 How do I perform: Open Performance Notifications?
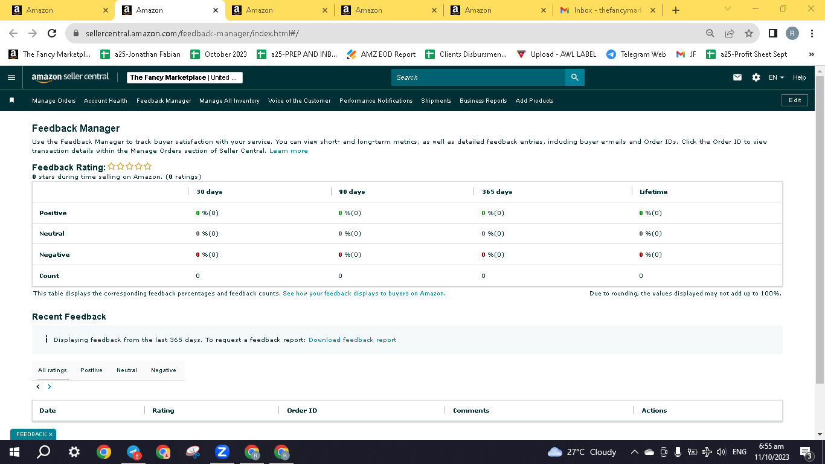[x=376, y=101]
